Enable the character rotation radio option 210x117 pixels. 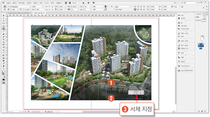[114, 9]
